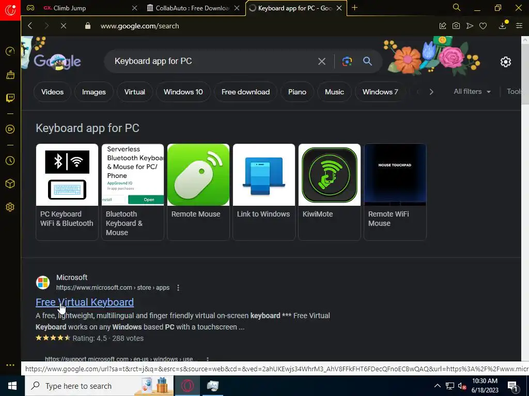Screen dimensions: 529x396
Task: Open History clock icon in sidebar
Action: pyautogui.click(x=10, y=161)
